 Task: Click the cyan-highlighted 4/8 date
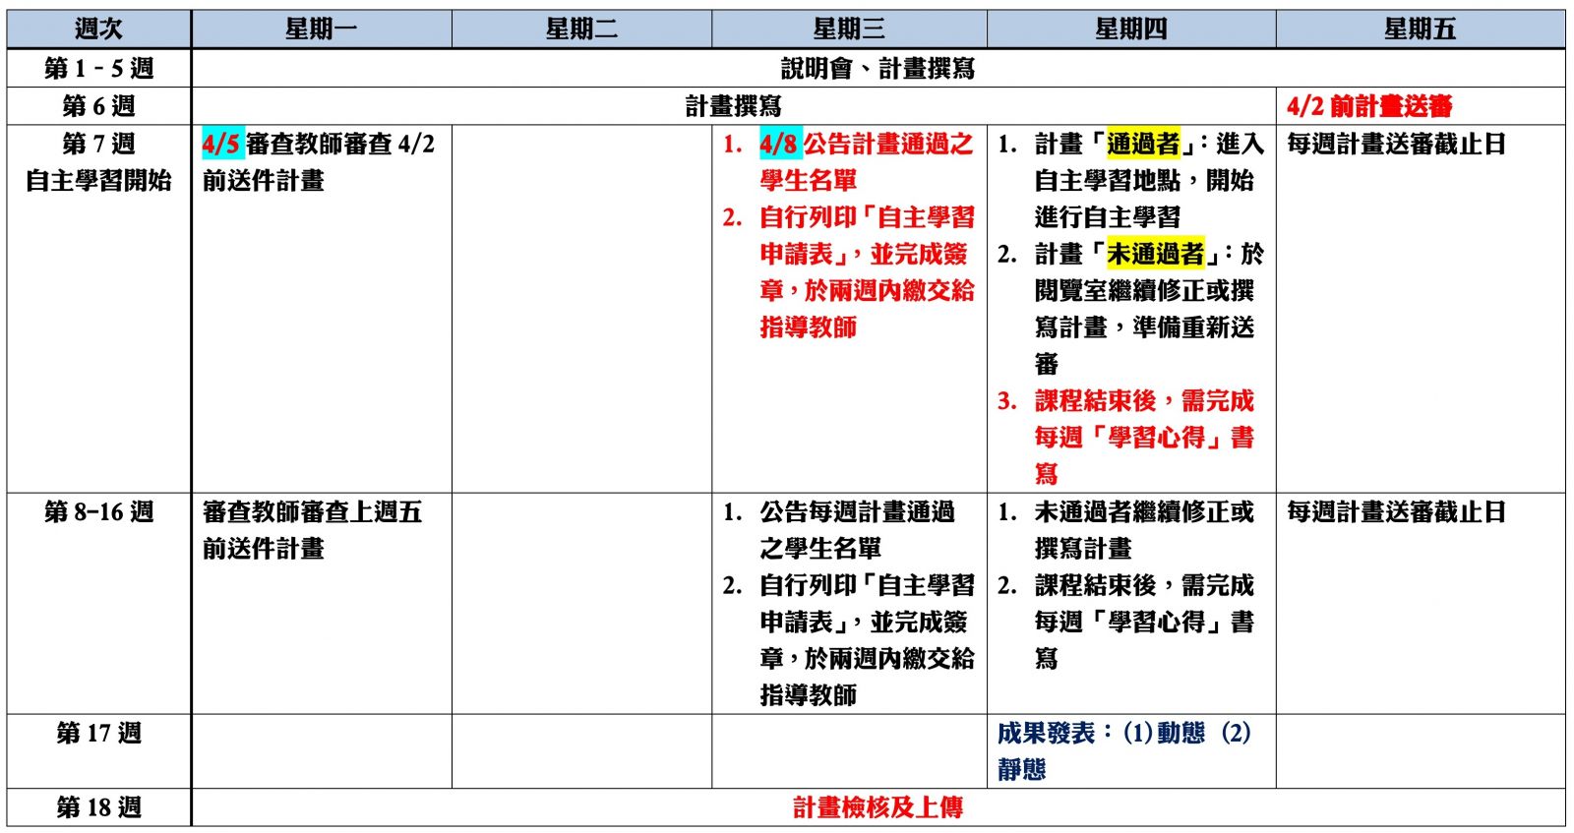coord(779,145)
